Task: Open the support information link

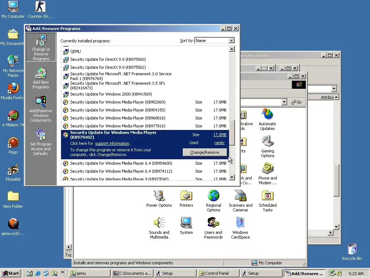Action: [112, 143]
